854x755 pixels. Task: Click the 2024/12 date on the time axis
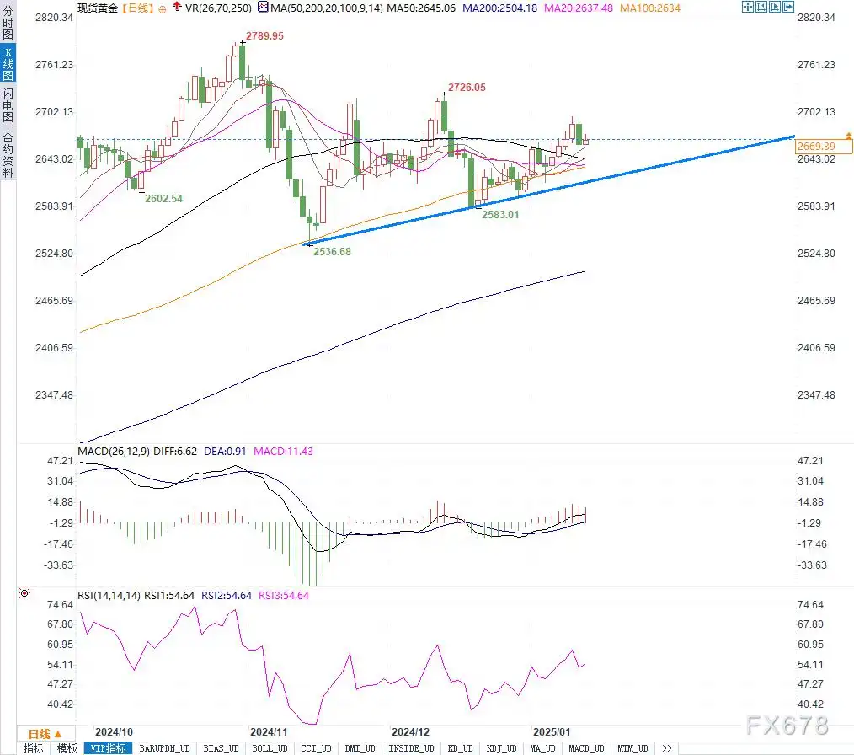(x=411, y=732)
